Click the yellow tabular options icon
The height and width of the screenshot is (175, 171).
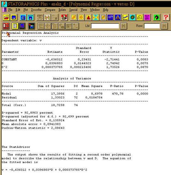click(15, 26)
